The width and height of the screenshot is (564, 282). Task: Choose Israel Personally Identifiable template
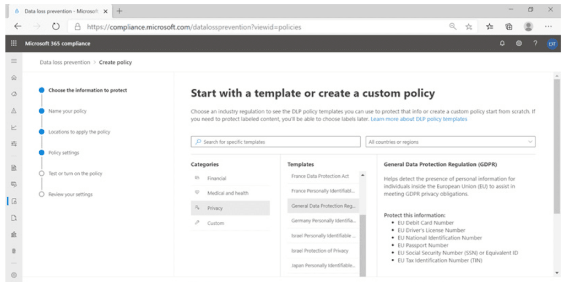click(323, 236)
